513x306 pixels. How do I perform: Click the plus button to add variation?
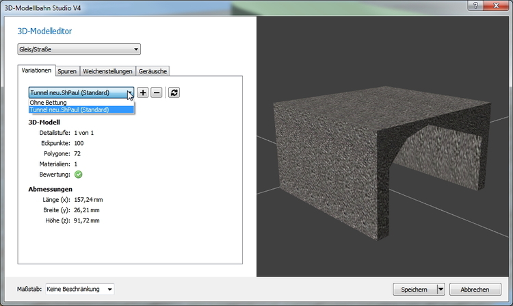click(x=142, y=92)
